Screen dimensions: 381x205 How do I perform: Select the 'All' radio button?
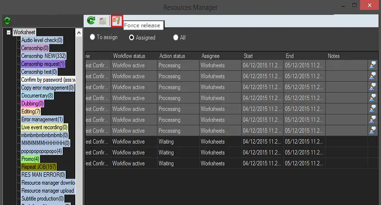(176, 37)
